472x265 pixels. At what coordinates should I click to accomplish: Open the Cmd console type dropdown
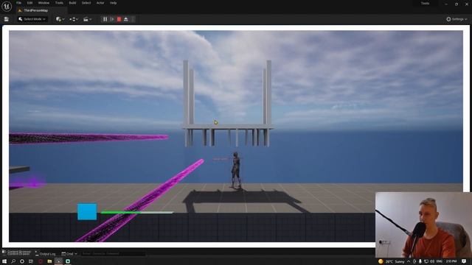(x=69, y=254)
